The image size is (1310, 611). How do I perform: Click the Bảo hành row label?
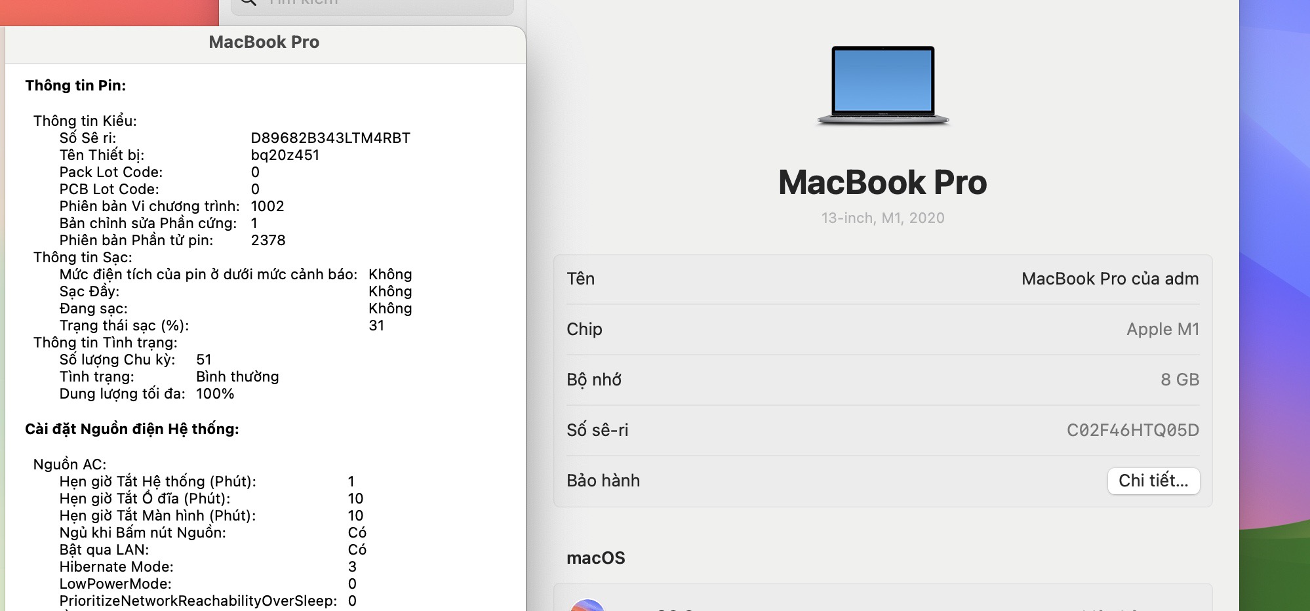[x=603, y=481]
